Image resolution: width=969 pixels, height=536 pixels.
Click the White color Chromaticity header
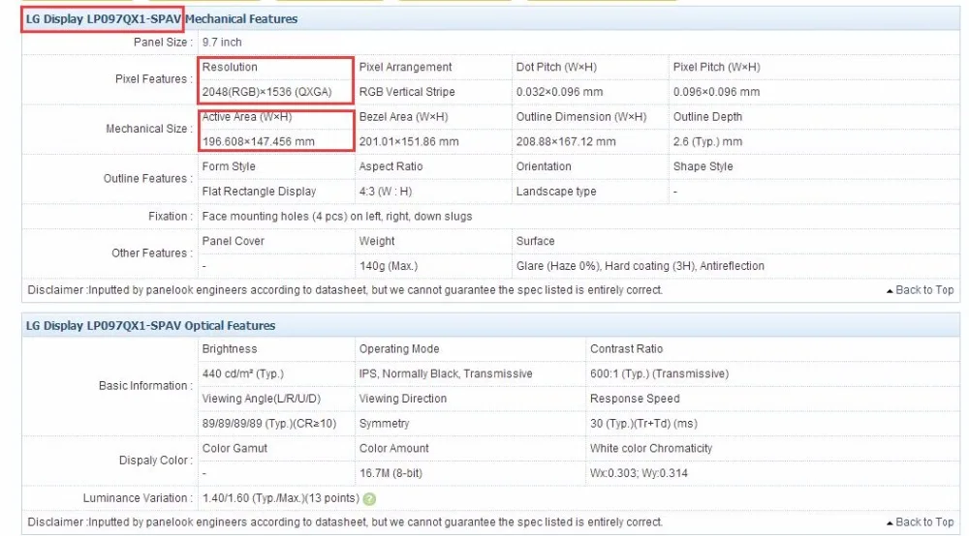(x=651, y=448)
